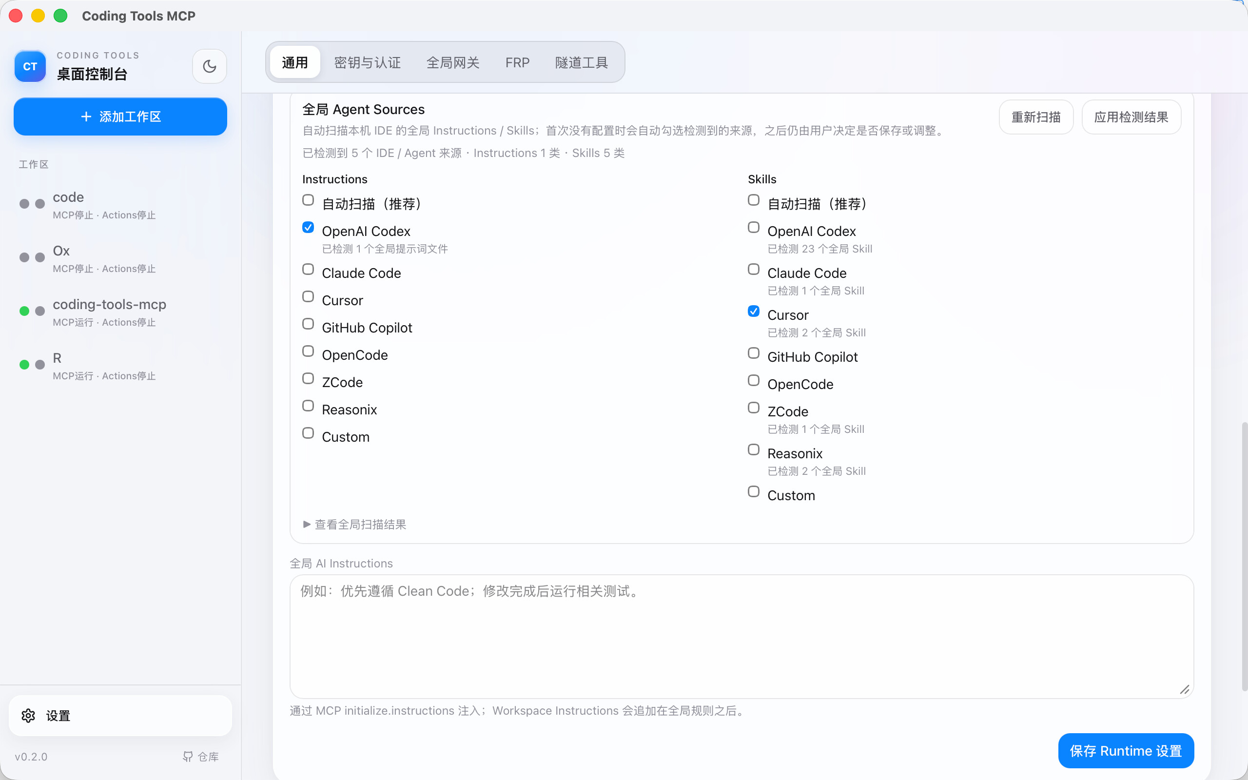Image resolution: width=1248 pixels, height=780 pixels.
Task: Click the textarea resize grip icon
Action: click(1185, 690)
